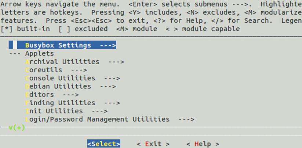Open Help from the bottom bar

[x=202, y=144]
